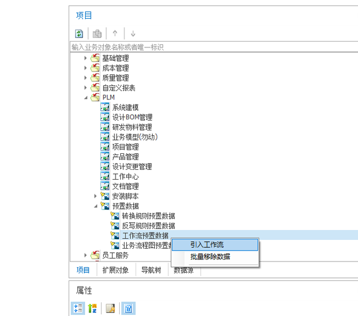
Task: Click the icon beside 设计变更管理
Action: point(105,166)
